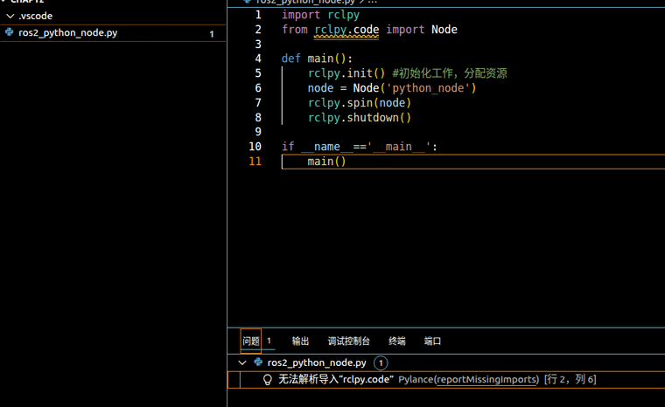The height and width of the screenshot is (407, 665).
Task: Click the underlined rclpy.code import in line 2
Action: coord(346,30)
